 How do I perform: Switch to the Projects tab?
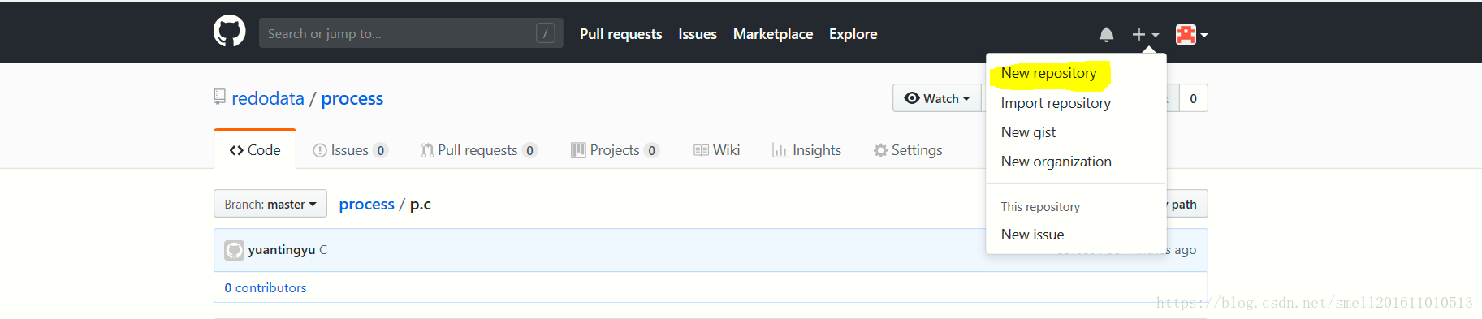point(615,150)
